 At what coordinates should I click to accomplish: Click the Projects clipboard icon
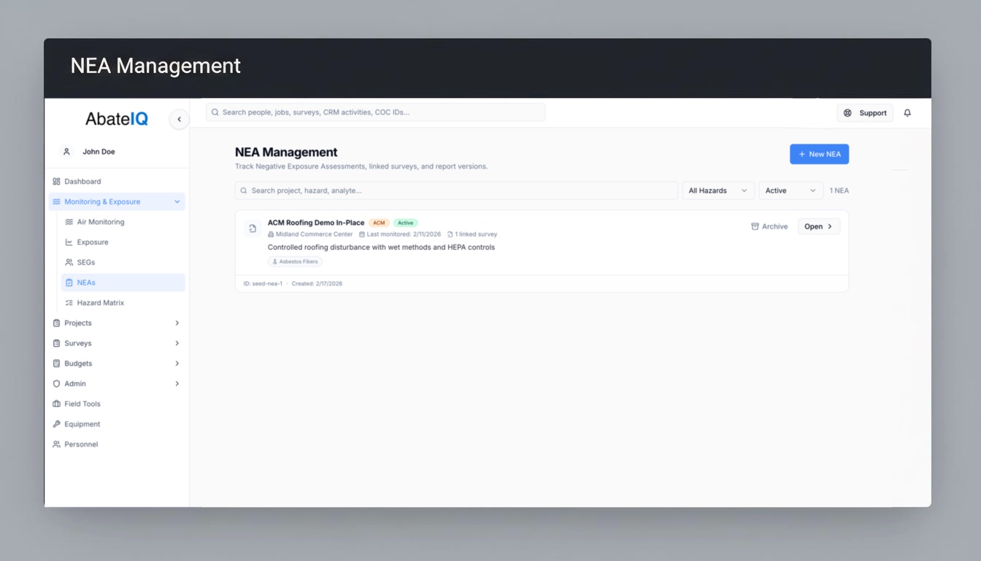click(x=56, y=323)
